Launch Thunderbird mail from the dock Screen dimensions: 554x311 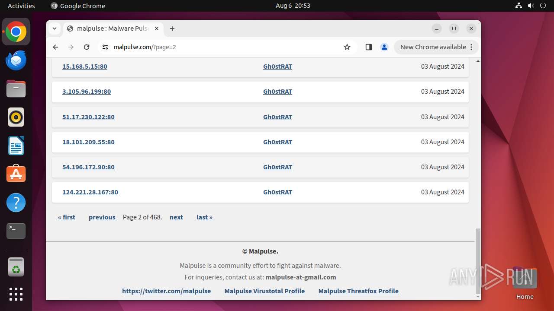(16, 60)
